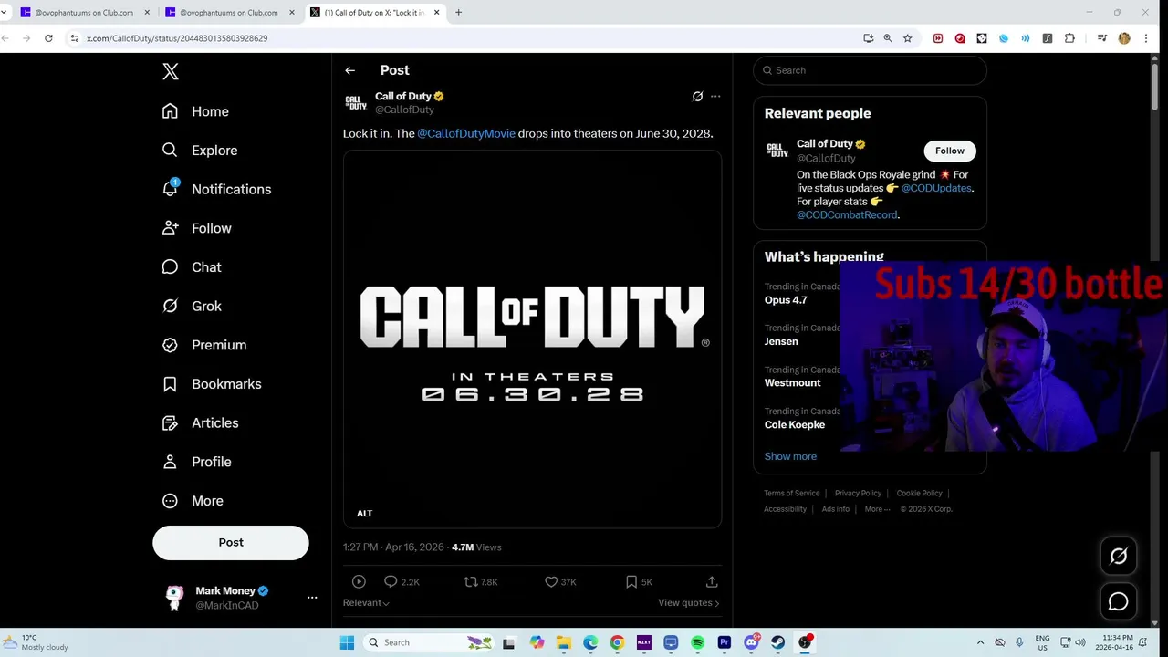Open the Windows Start menu
The height and width of the screenshot is (657, 1168).
pos(347,642)
